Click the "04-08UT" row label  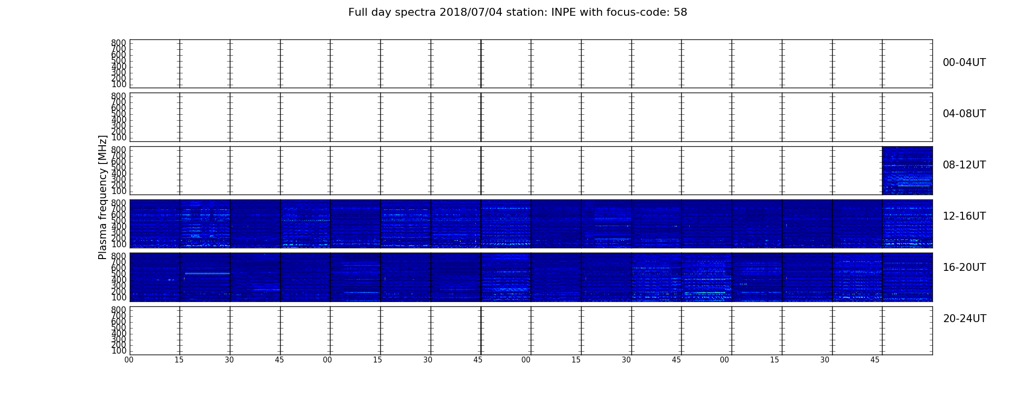tap(964, 114)
